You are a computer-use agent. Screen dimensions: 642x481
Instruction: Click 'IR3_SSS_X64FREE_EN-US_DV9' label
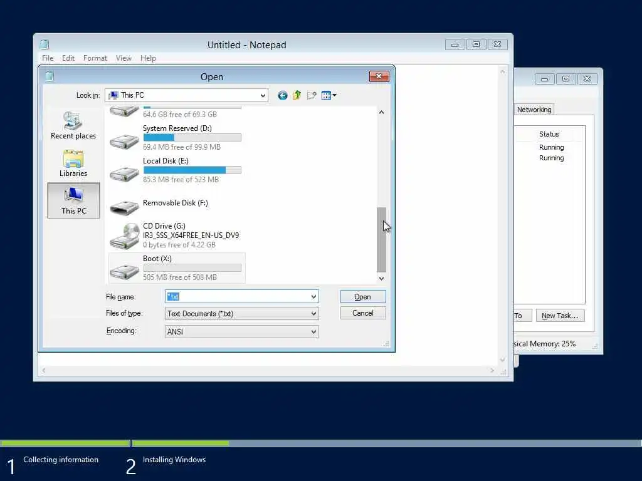(191, 235)
